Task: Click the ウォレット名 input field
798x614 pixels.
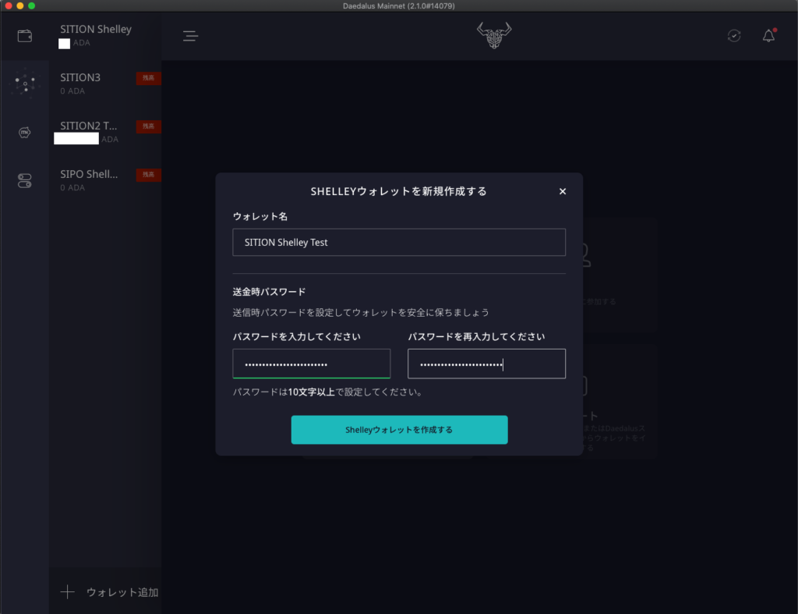Action: [x=399, y=243]
